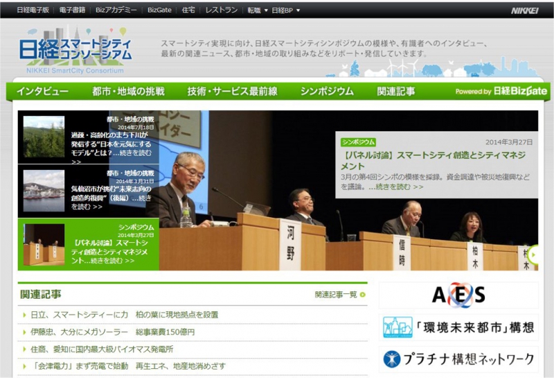
Task: Expand the 日経BP dropdown menu
Action: pos(285,10)
